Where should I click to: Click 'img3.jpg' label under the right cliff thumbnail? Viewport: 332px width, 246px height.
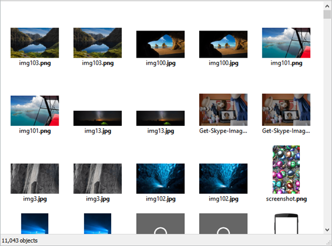pos(97,199)
